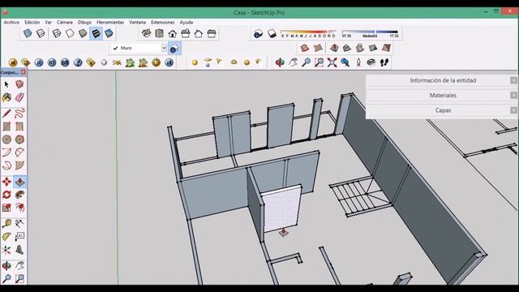The height and width of the screenshot is (292, 519).
Task: Select the Rectangle tool
Action: (6, 127)
